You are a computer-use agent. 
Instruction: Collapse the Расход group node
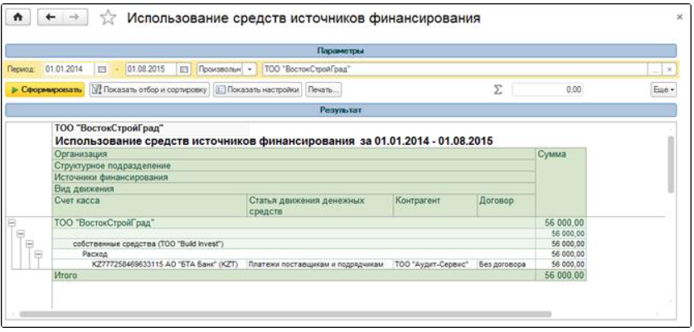[x=38, y=253]
